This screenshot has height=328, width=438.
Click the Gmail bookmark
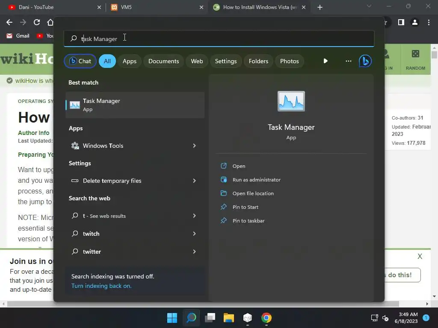pyautogui.click(x=18, y=36)
